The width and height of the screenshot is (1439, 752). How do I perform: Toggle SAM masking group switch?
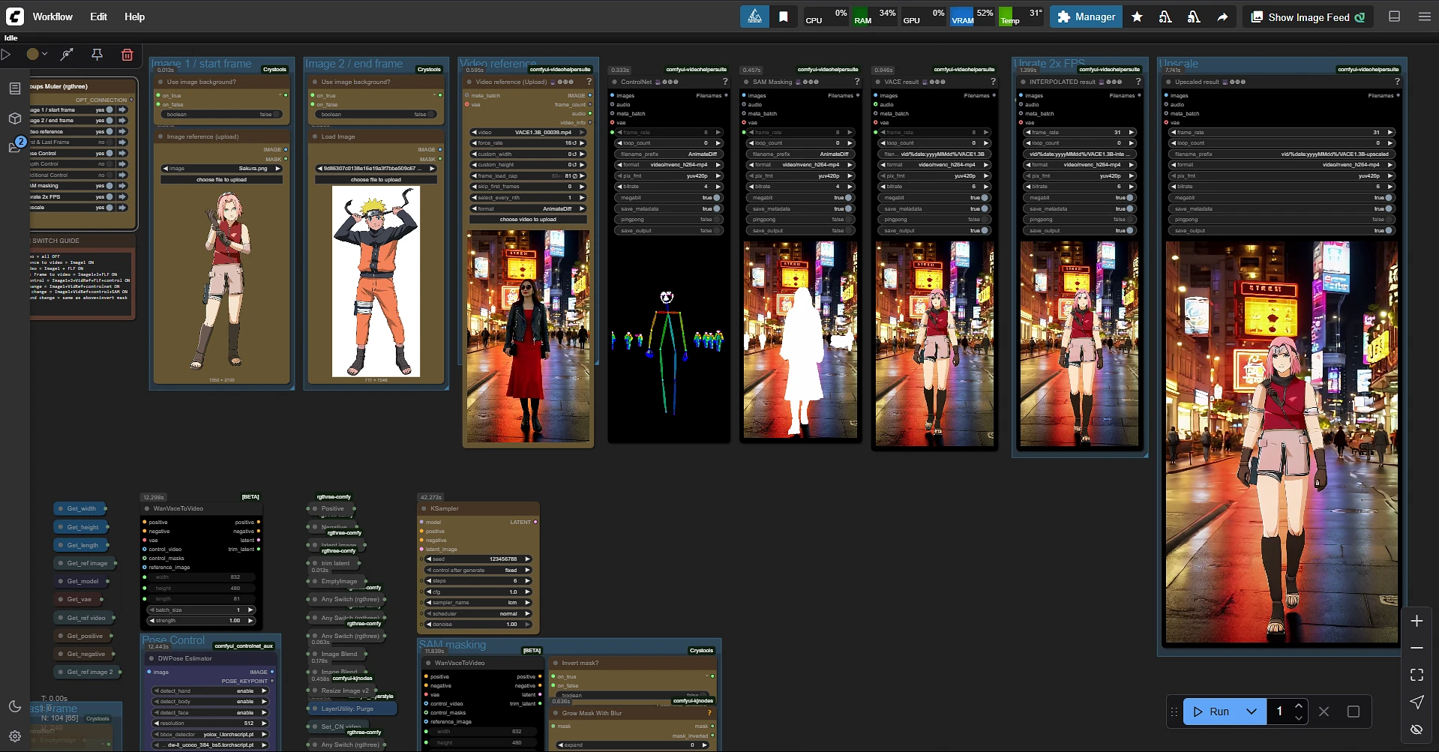[x=109, y=186]
